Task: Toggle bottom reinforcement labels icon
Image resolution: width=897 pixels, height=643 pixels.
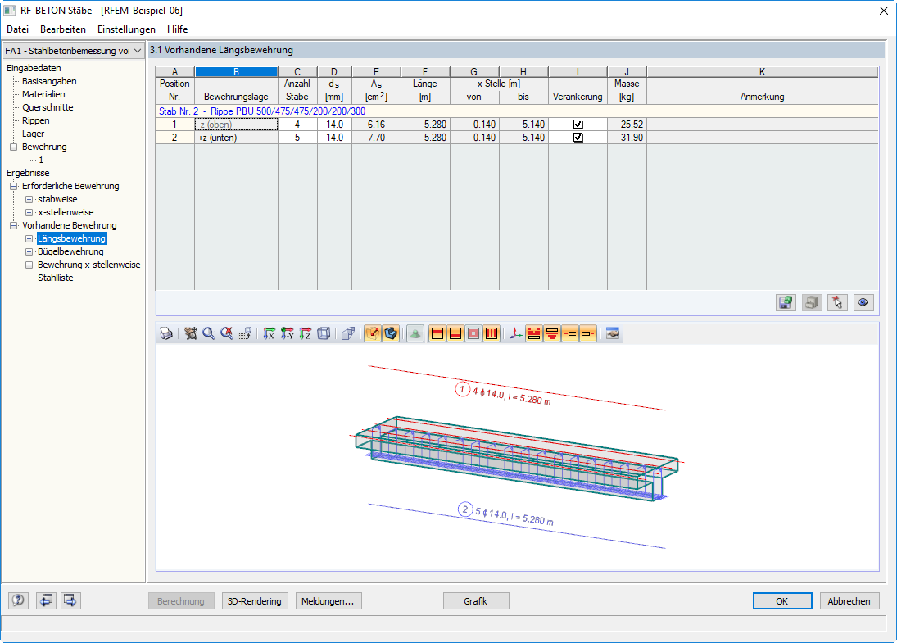Action: [x=553, y=333]
